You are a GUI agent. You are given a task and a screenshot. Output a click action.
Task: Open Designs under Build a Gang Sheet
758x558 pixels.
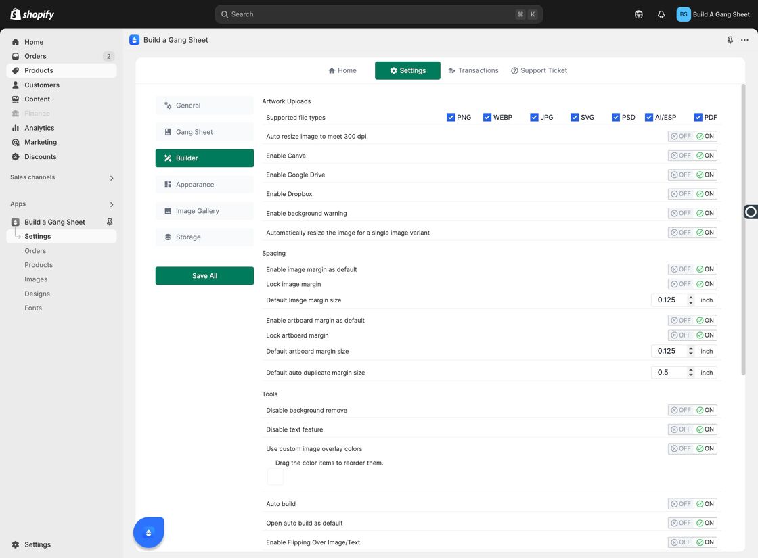point(37,294)
